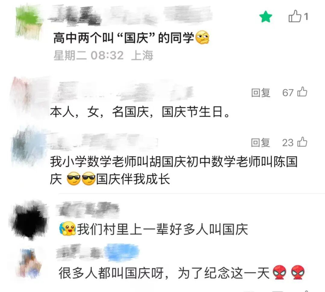Click the 上海 location label

coord(142,56)
